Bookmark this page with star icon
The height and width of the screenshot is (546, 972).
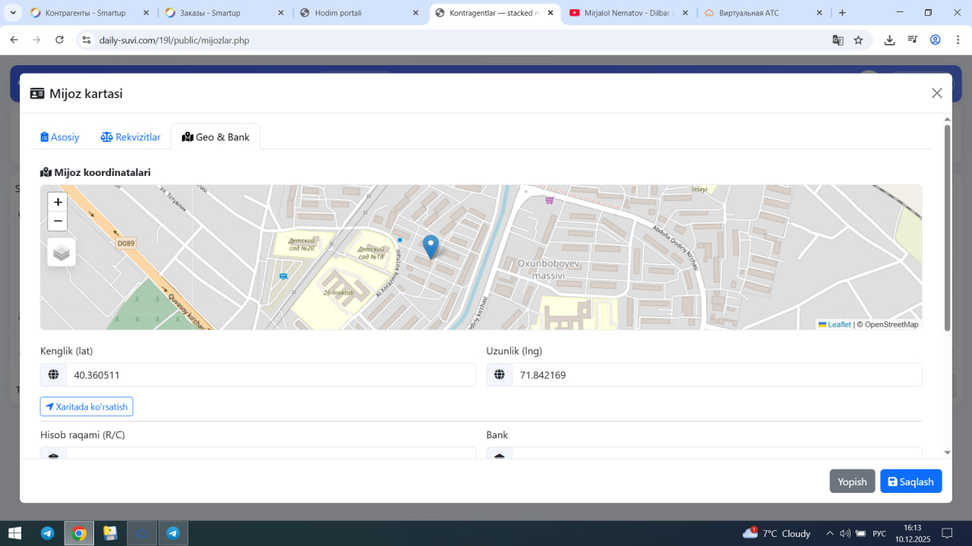[858, 40]
